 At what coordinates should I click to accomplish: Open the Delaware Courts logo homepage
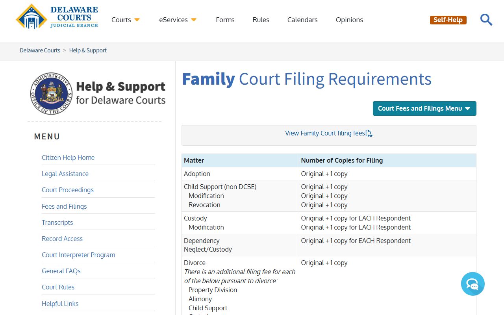click(x=57, y=17)
